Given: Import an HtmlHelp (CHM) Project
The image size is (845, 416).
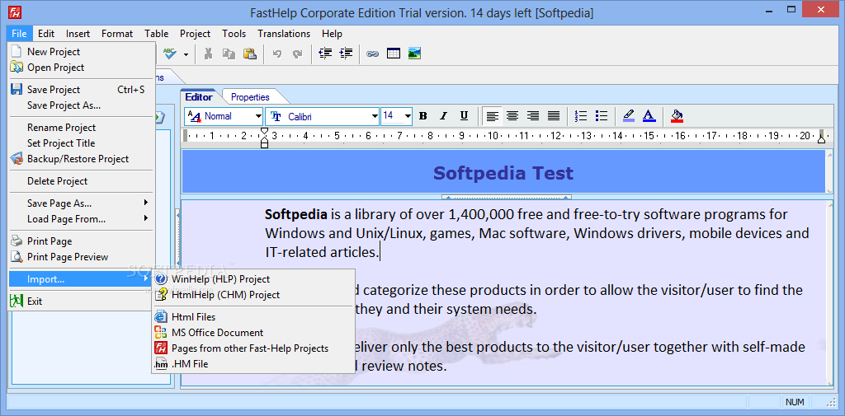Looking at the screenshot, I should coord(253,294).
